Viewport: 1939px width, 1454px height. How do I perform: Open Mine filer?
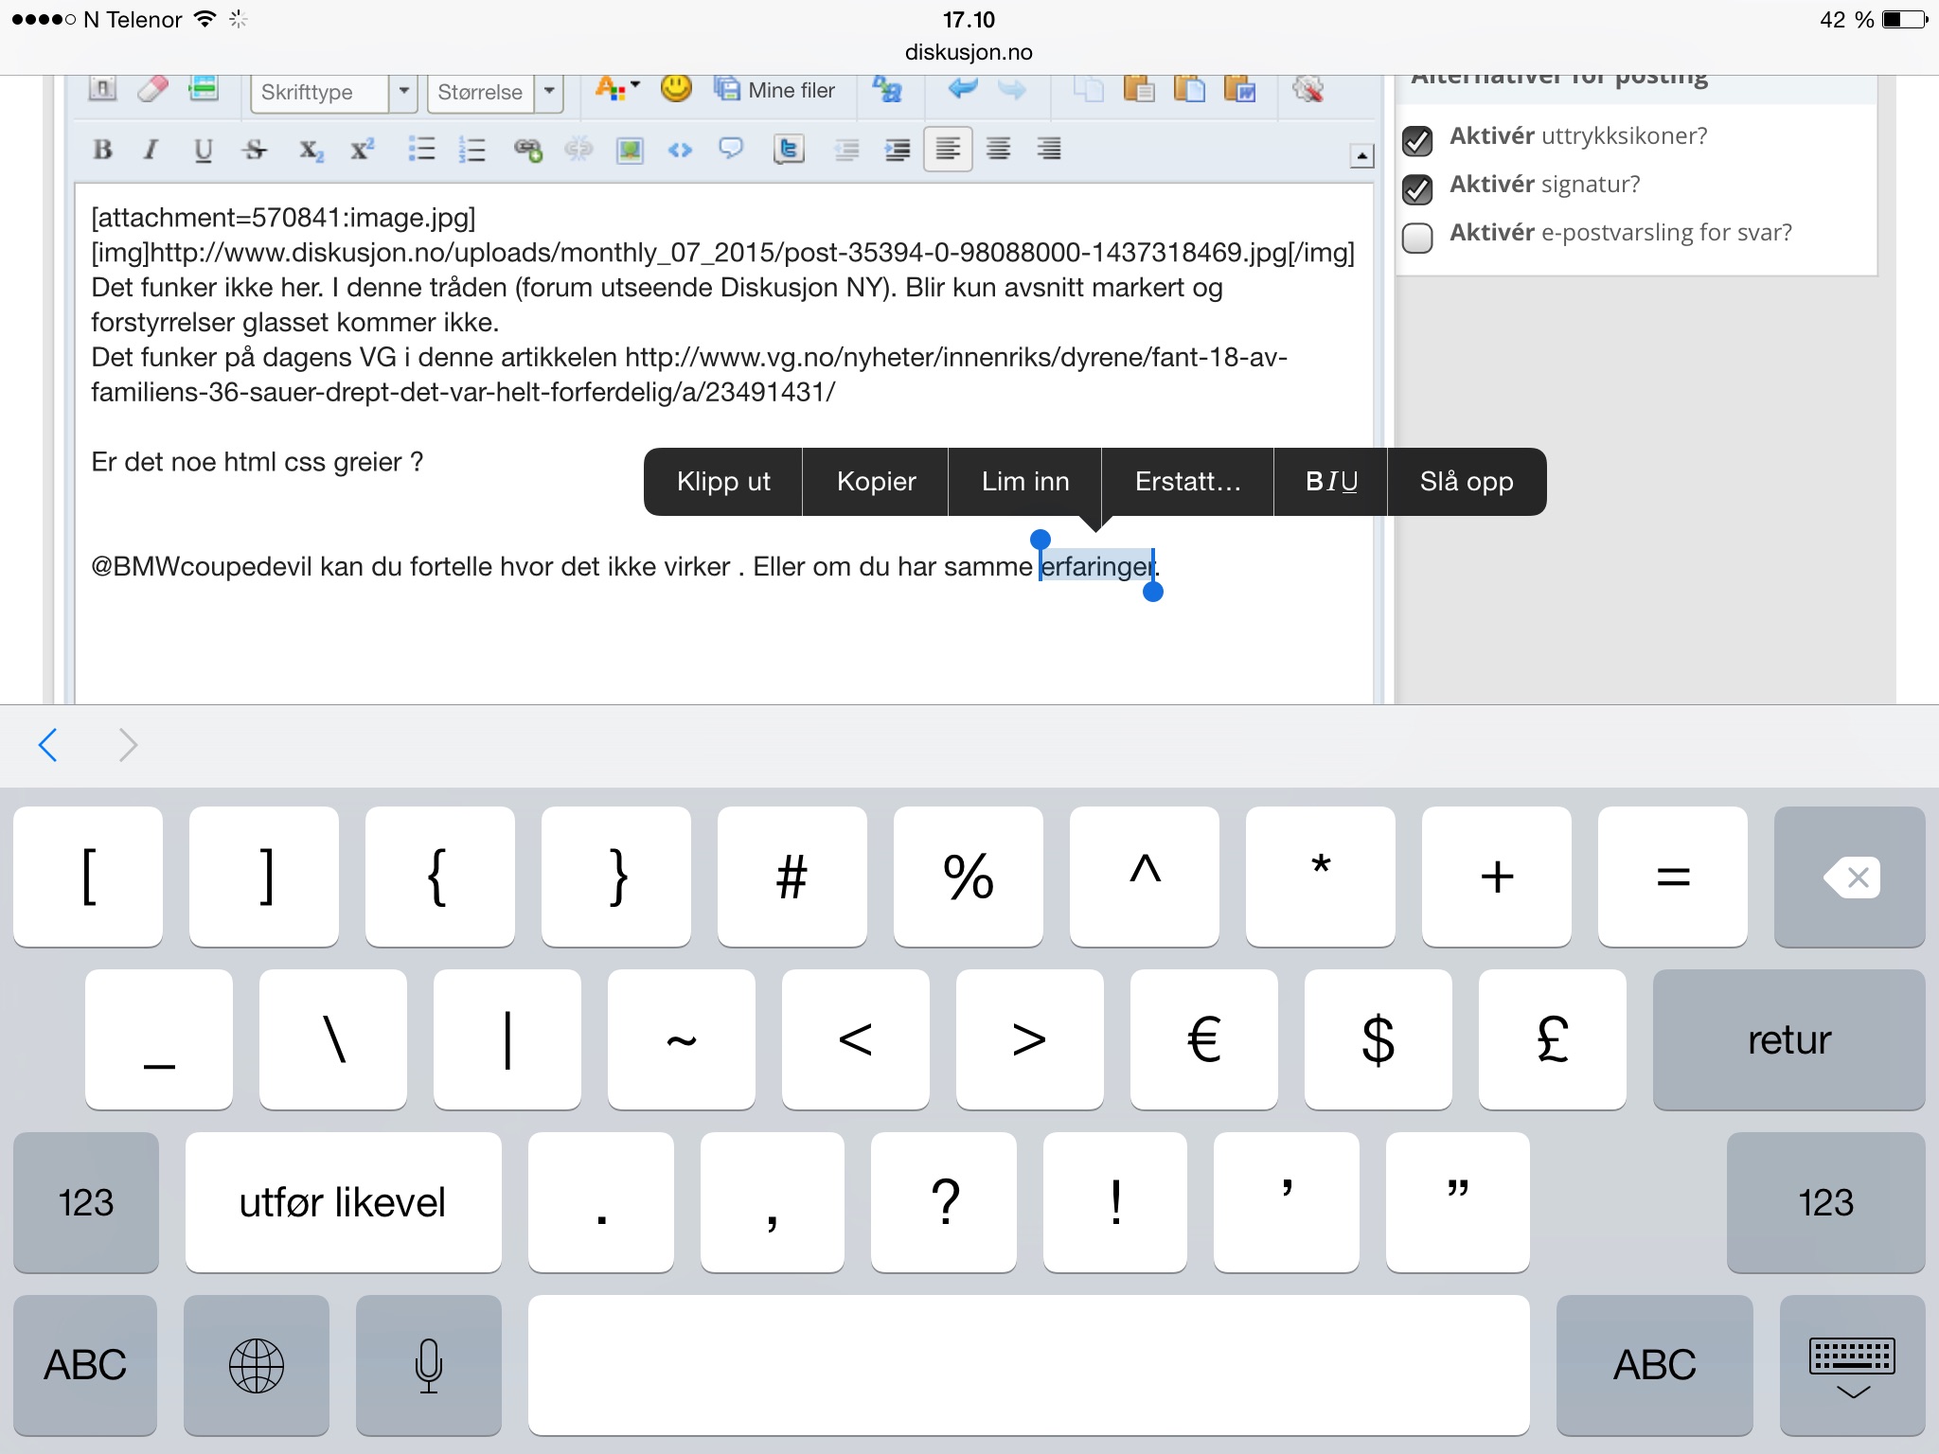(774, 90)
